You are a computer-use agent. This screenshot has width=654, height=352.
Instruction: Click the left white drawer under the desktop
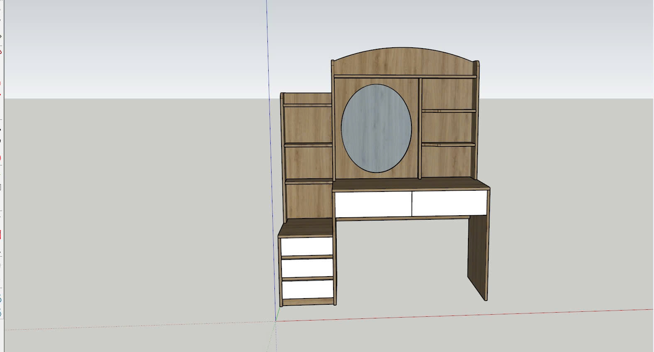point(373,204)
